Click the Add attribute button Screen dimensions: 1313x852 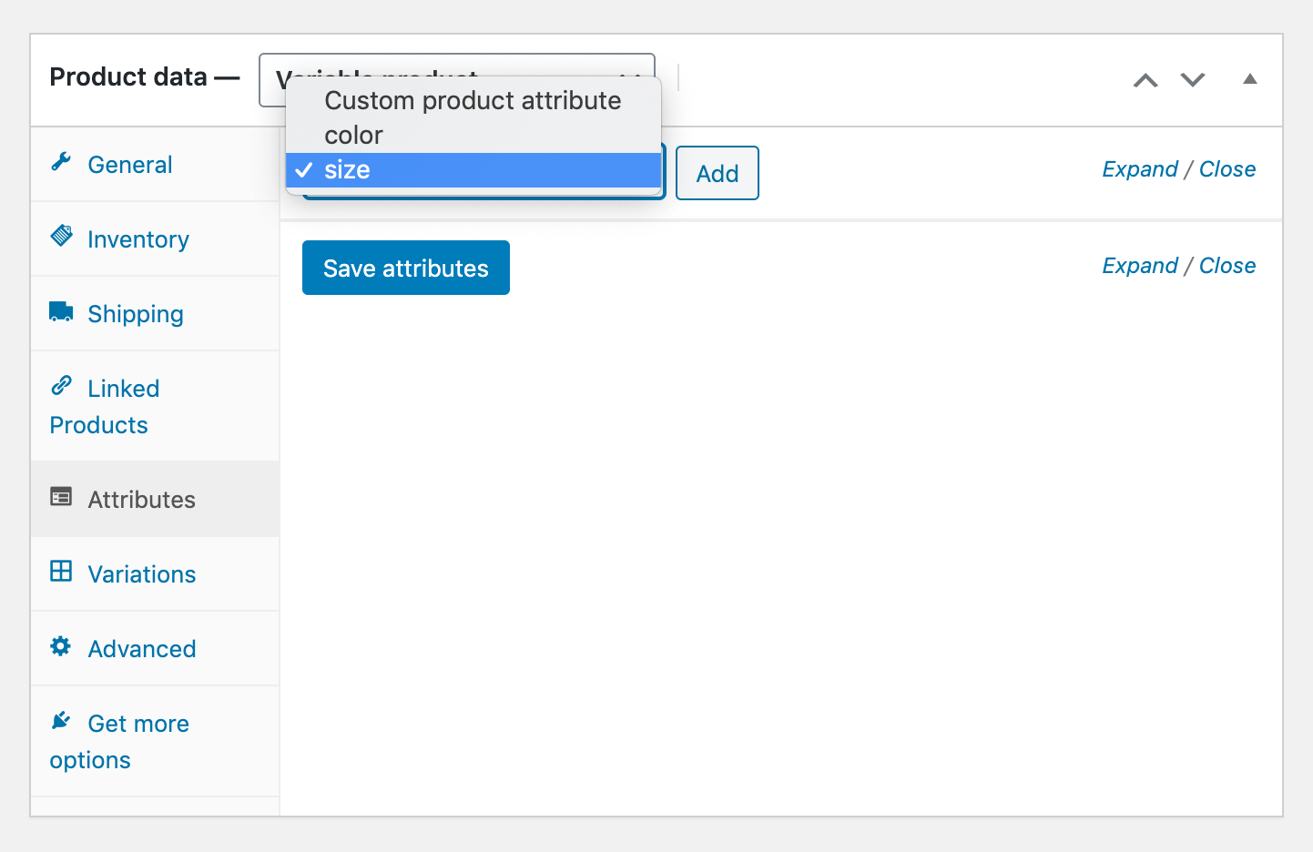point(717,172)
